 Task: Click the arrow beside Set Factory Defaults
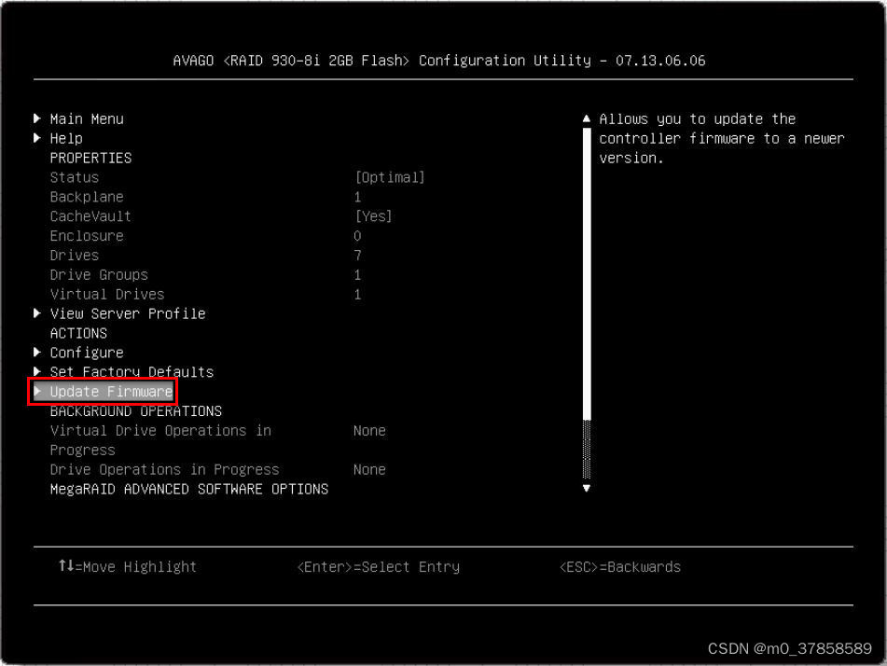pyautogui.click(x=37, y=372)
